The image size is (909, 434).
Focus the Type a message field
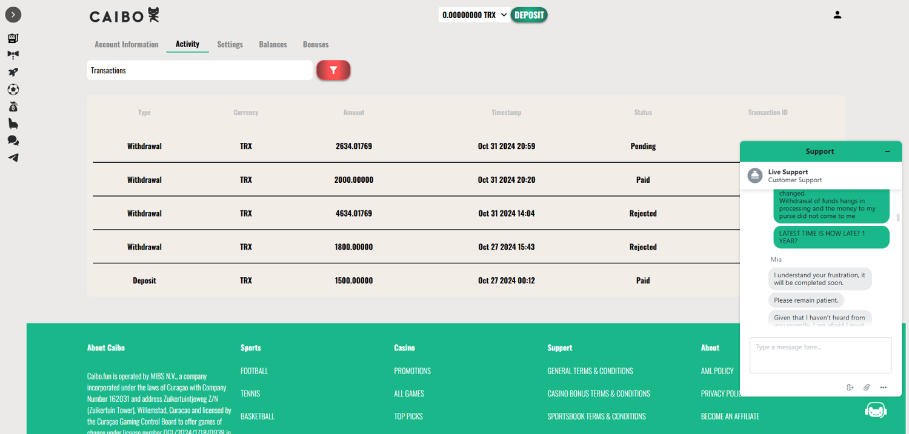(x=820, y=355)
